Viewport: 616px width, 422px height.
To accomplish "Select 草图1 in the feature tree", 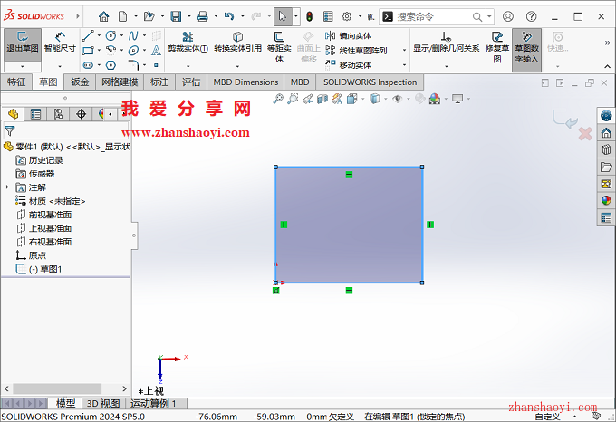I will [x=44, y=269].
